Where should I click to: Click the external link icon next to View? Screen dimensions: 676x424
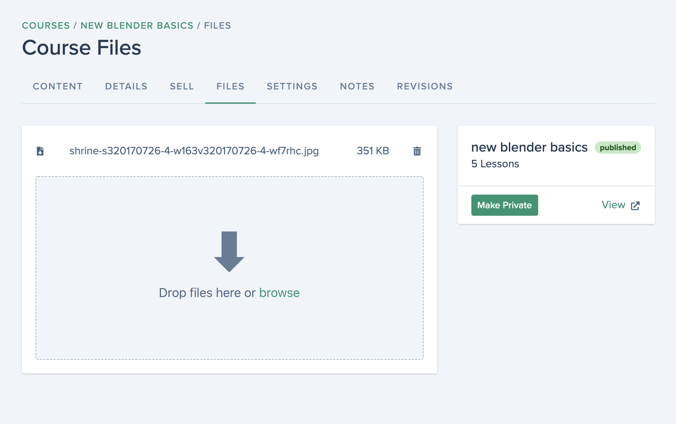[x=635, y=206]
